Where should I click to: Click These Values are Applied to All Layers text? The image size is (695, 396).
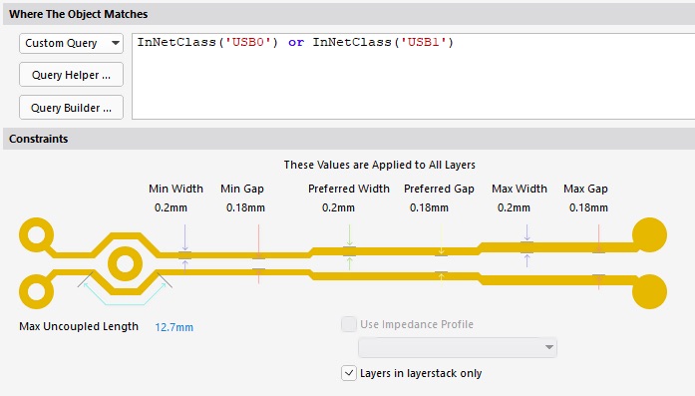pyautogui.click(x=380, y=165)
